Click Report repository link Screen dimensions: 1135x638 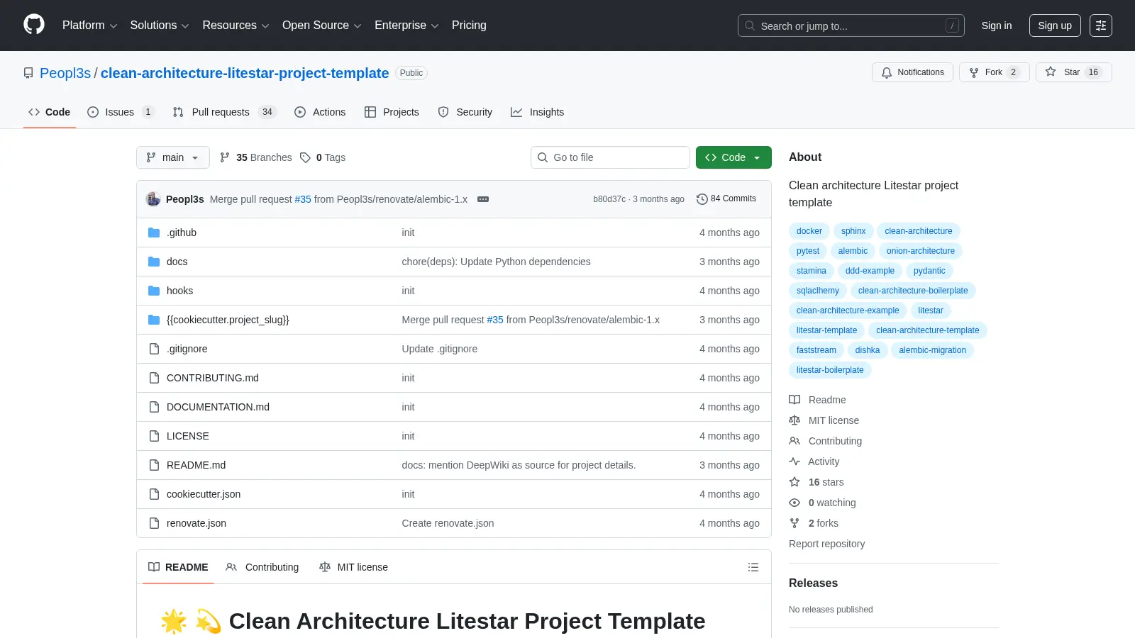point(826,544)
